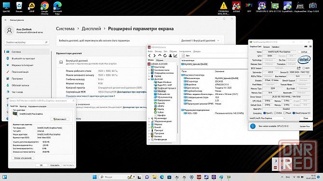Click GPU-Z screenshot camera icon
Viewport: 323px width, 181px height.
pyautogui.click(x=306, y=47)
